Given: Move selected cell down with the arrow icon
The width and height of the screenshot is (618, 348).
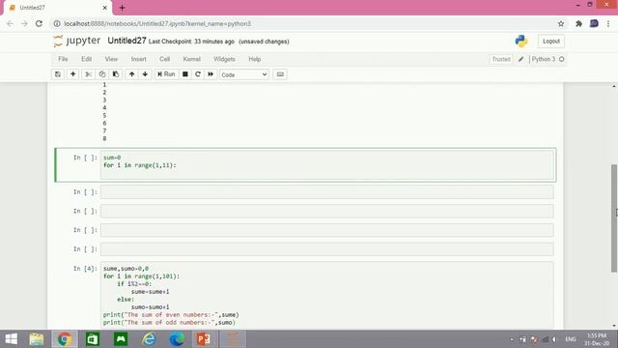Looking at the screenshot, I should tap(145, 74).
